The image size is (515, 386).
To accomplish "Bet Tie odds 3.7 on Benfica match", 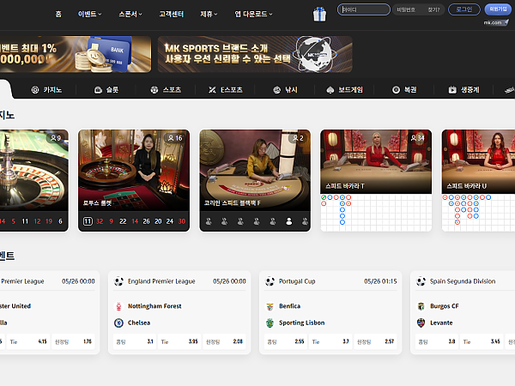I will point(330,341).
